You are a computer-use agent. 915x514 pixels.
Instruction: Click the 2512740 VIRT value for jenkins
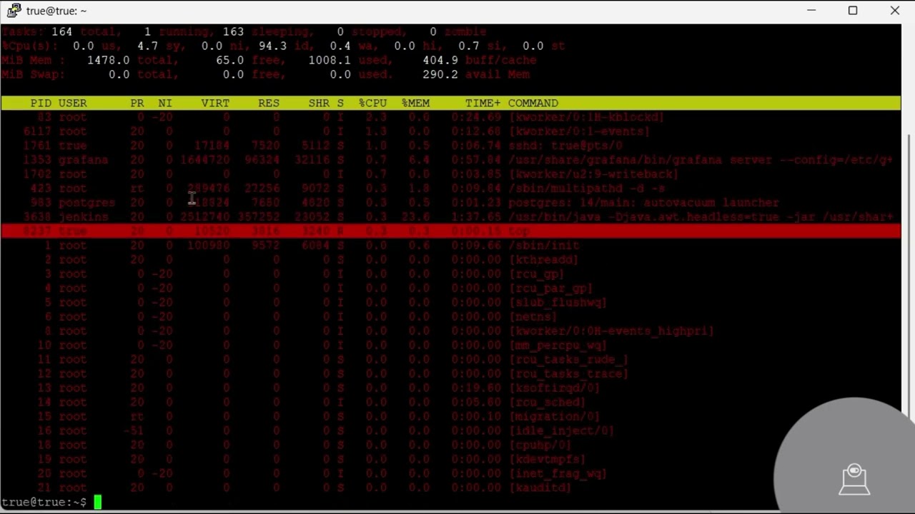204,217
